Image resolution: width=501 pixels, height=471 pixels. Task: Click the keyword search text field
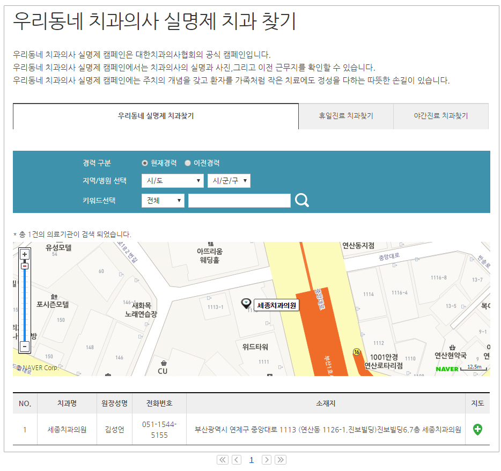(x=239, y=201)
